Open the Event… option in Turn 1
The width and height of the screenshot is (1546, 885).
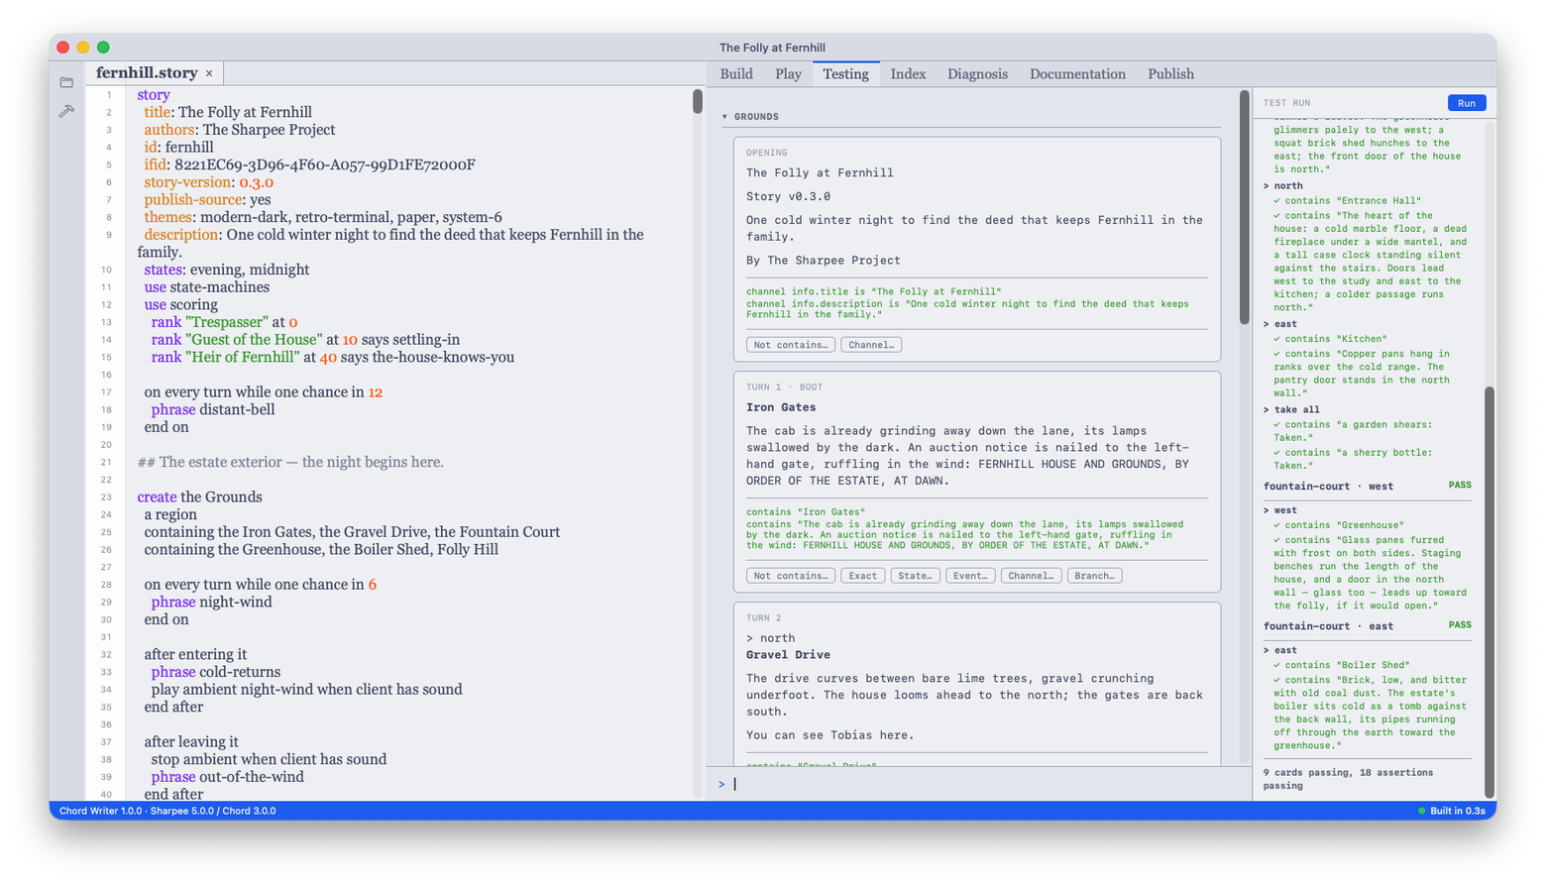click(970, 576)
